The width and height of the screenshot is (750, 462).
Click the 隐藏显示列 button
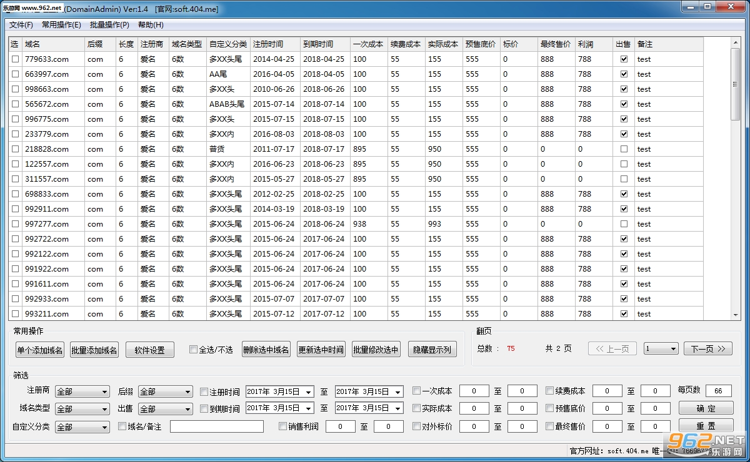(432, 350)
